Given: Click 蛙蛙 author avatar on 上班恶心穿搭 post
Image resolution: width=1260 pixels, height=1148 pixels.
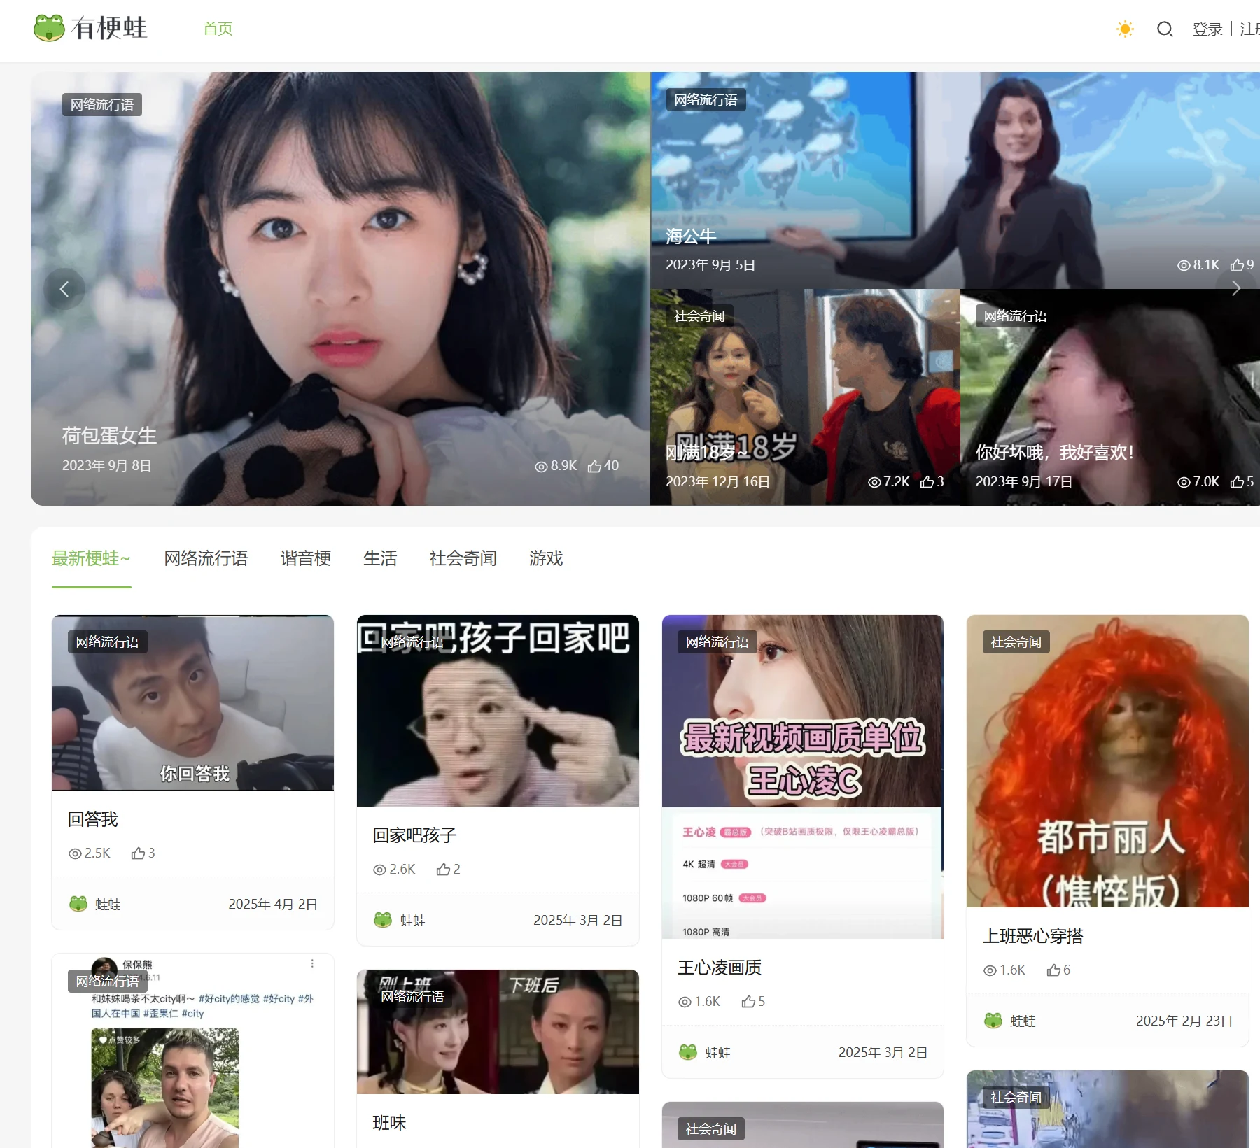Looking at the screenshot, I should click(993, 1021).
